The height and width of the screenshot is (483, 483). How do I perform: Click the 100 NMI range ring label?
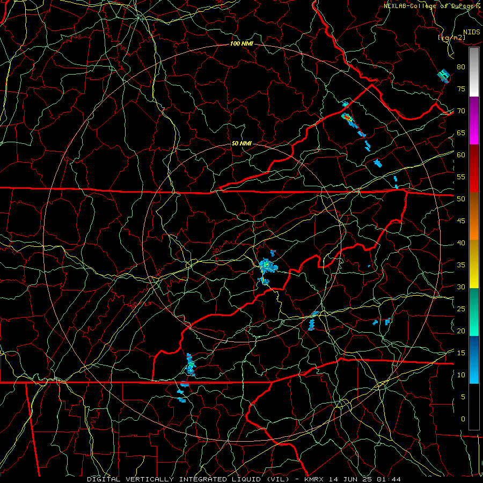click(x=241, y=44)
